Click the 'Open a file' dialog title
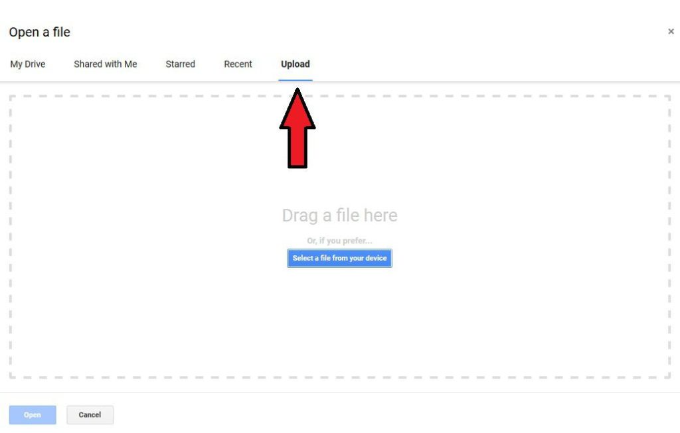The height and width of the screenshot is (433, 680). pyautogui.click(x=40, y=32)
